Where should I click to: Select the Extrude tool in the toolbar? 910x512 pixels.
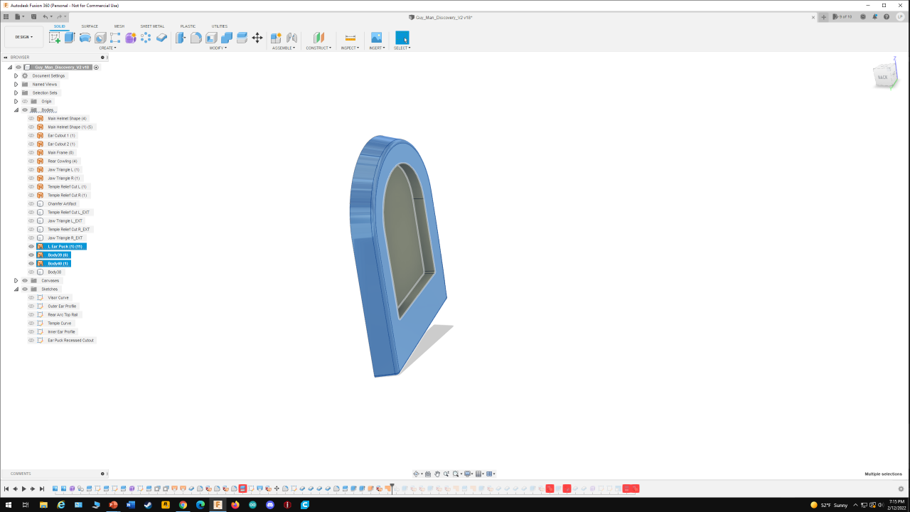click(x=70, y=36)
